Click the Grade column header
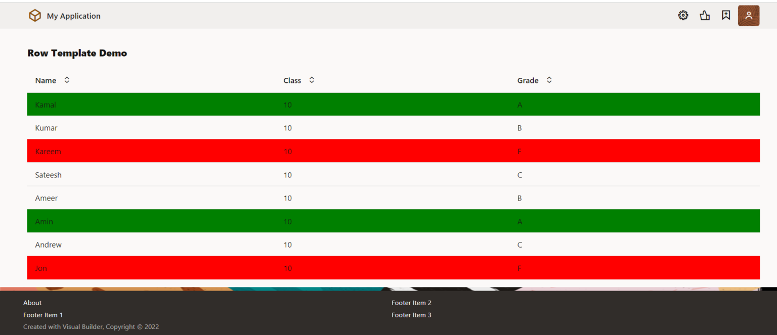Screen dimensions: 777x335 click(x=528, y=80)
